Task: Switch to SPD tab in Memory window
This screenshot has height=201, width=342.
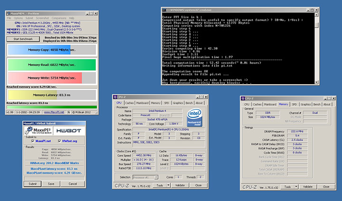Action: [294, 104]
